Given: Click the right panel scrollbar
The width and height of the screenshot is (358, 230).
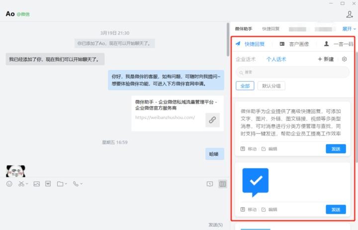Looking at the screenshot, I should pyautogui.click(x=357, y=107).
